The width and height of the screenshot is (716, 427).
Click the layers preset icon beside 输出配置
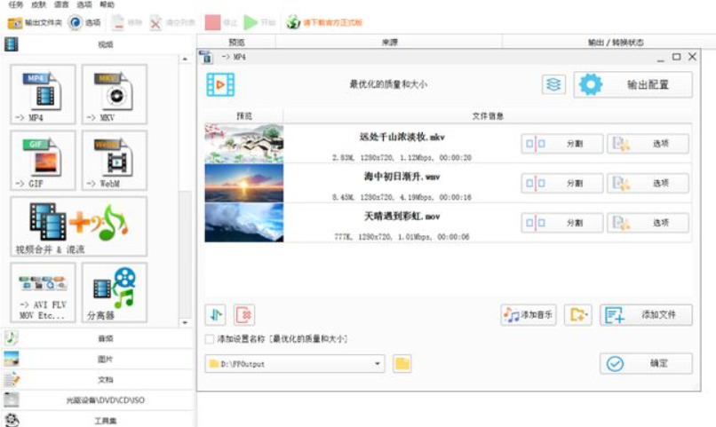[x=553, y=85]
